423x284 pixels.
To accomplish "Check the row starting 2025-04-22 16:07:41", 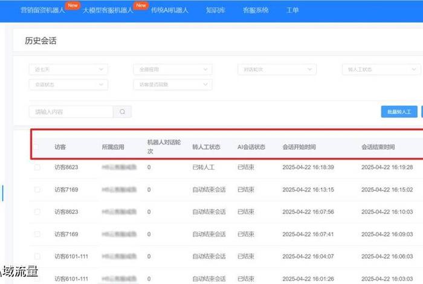I will (37, 234).
